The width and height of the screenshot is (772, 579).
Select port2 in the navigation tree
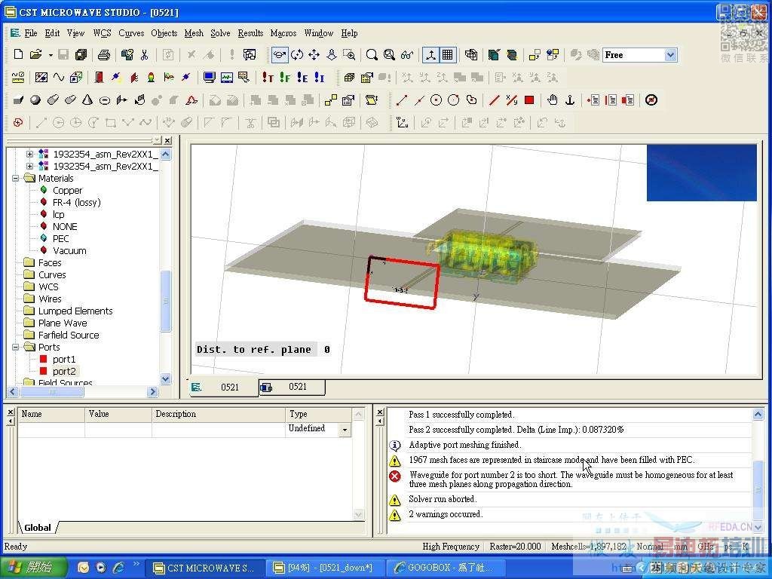[x=64, y=371]
